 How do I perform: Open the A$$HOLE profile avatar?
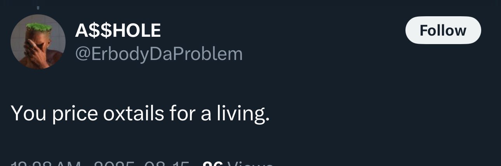(38, 42)
